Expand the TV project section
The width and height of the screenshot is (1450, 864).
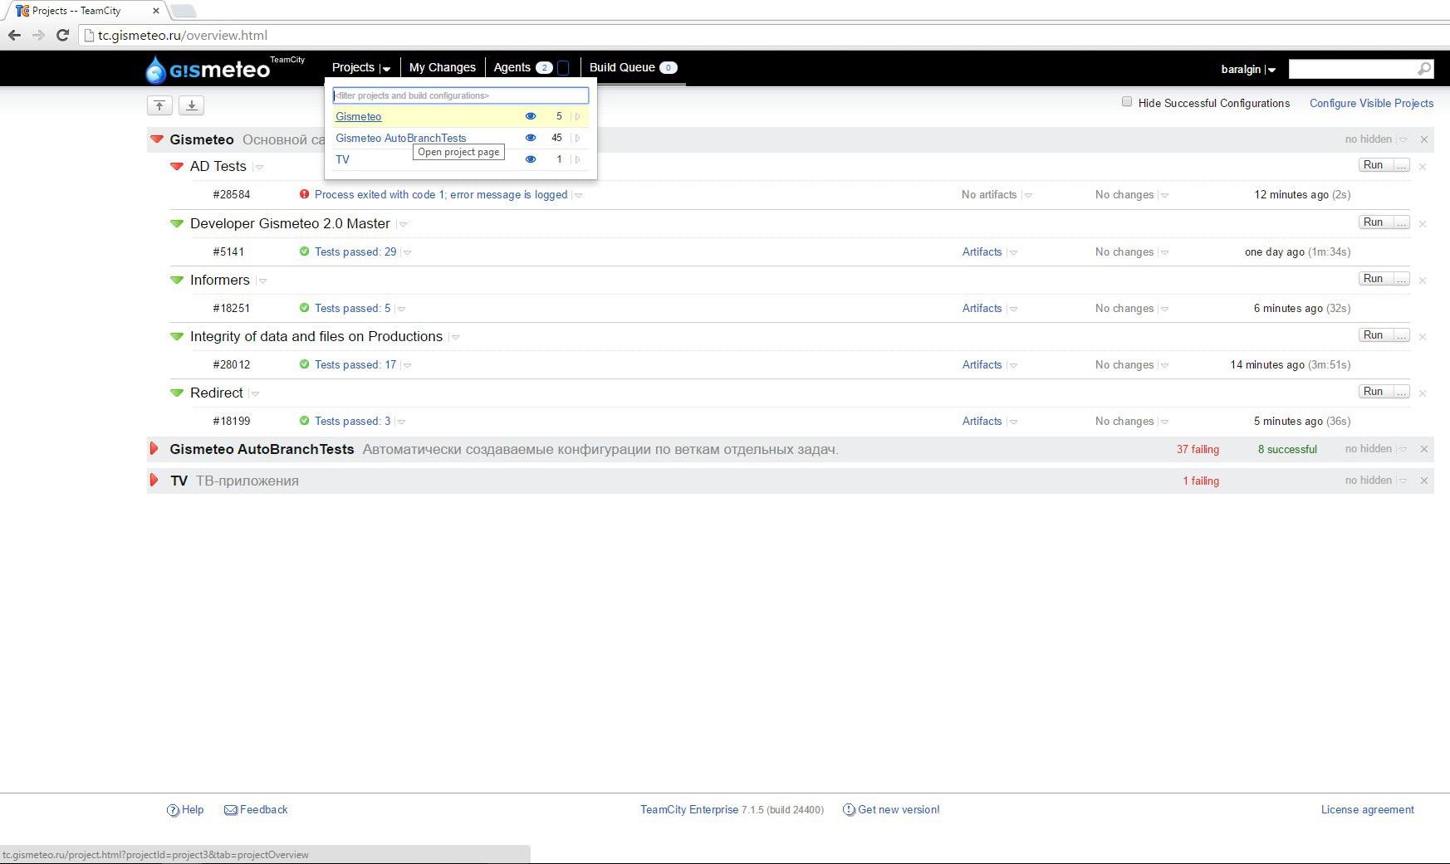154,481
